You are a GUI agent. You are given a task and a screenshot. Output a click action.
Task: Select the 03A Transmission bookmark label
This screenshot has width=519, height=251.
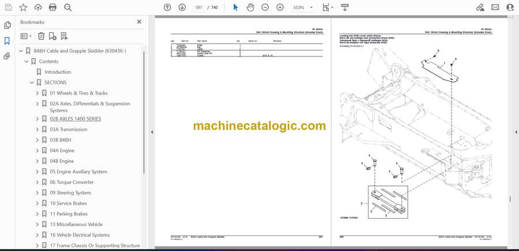(x=69, y=129)
